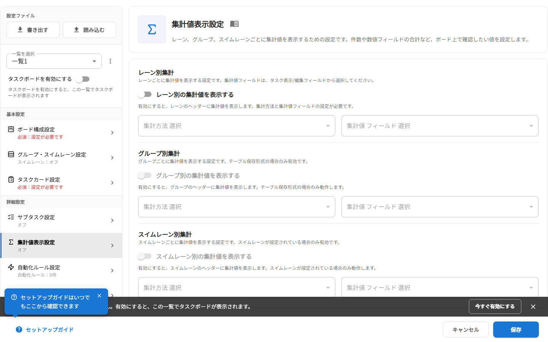Dismiss the dark notification banner
This screenshot has width=548, height=342.
click(533, 307)
